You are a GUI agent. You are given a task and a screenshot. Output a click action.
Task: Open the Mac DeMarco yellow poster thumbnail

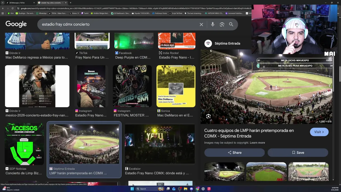point(176,86)
